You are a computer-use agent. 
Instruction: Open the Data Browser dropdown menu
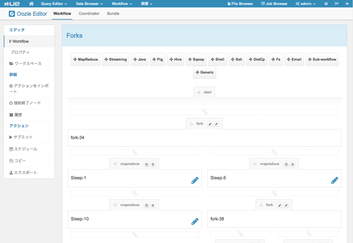(89, 4)
